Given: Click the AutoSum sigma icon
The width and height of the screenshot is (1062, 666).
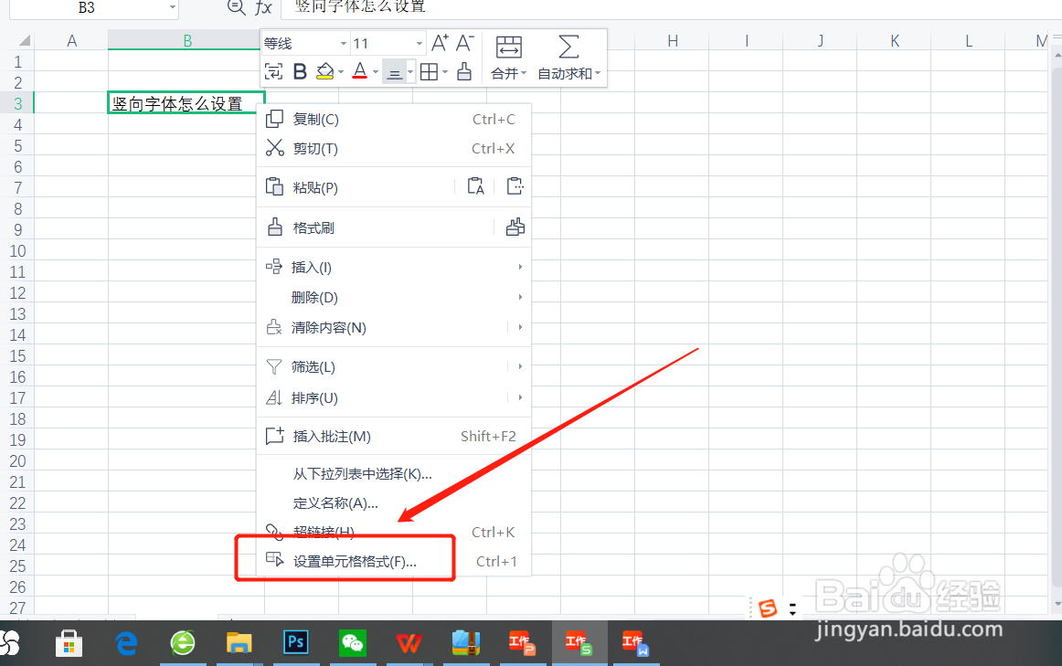Looking at the screenshot, I should pyautogui.click(x=568, y=47).
